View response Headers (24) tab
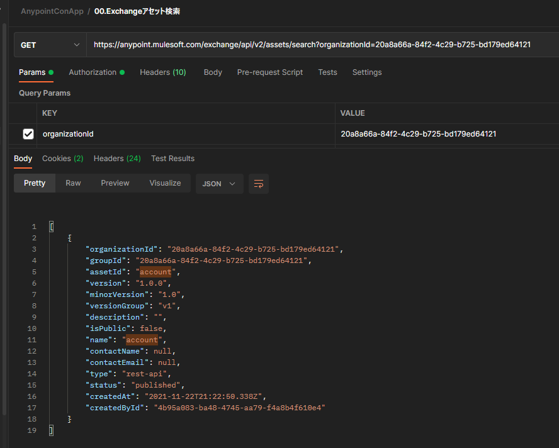The height and width of the screenshot is (448, 559). (117, 159)
